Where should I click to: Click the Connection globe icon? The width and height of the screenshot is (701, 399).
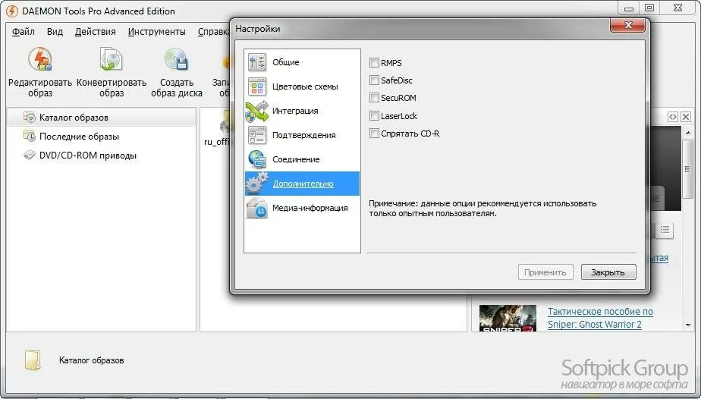tap(257, 159)
